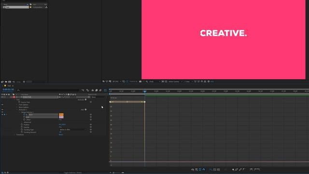The height and width of the screenshot is (174, 309).
Task: Open the Tracking Type Before & After dropdown
Action: (72, 130)
